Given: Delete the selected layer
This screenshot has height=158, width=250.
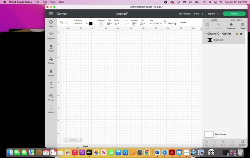Looking at the screenshot, I should pos(242,26).
